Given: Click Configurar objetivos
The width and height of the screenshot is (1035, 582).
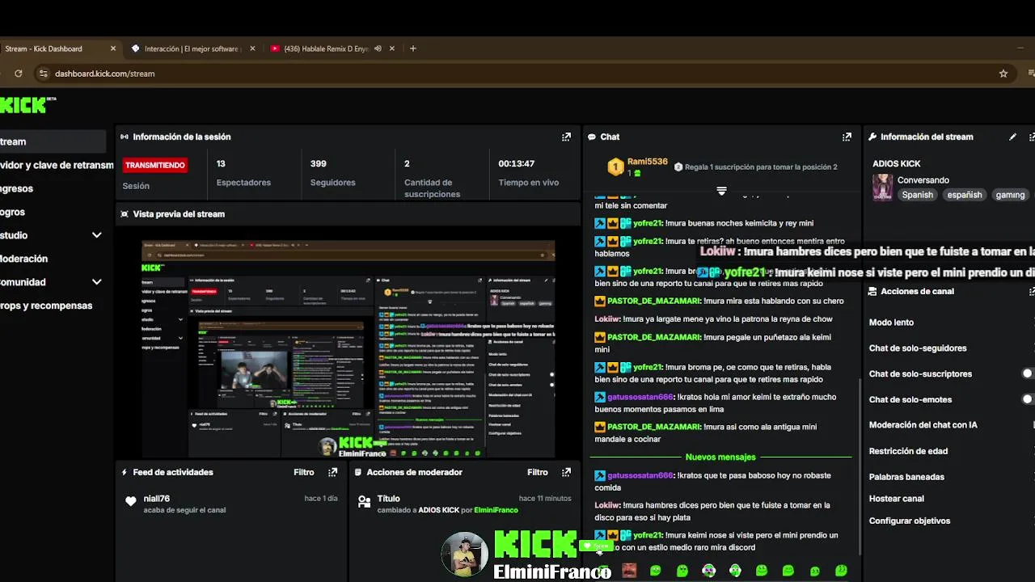Looking at the screenshot, I should coord(910,521).
